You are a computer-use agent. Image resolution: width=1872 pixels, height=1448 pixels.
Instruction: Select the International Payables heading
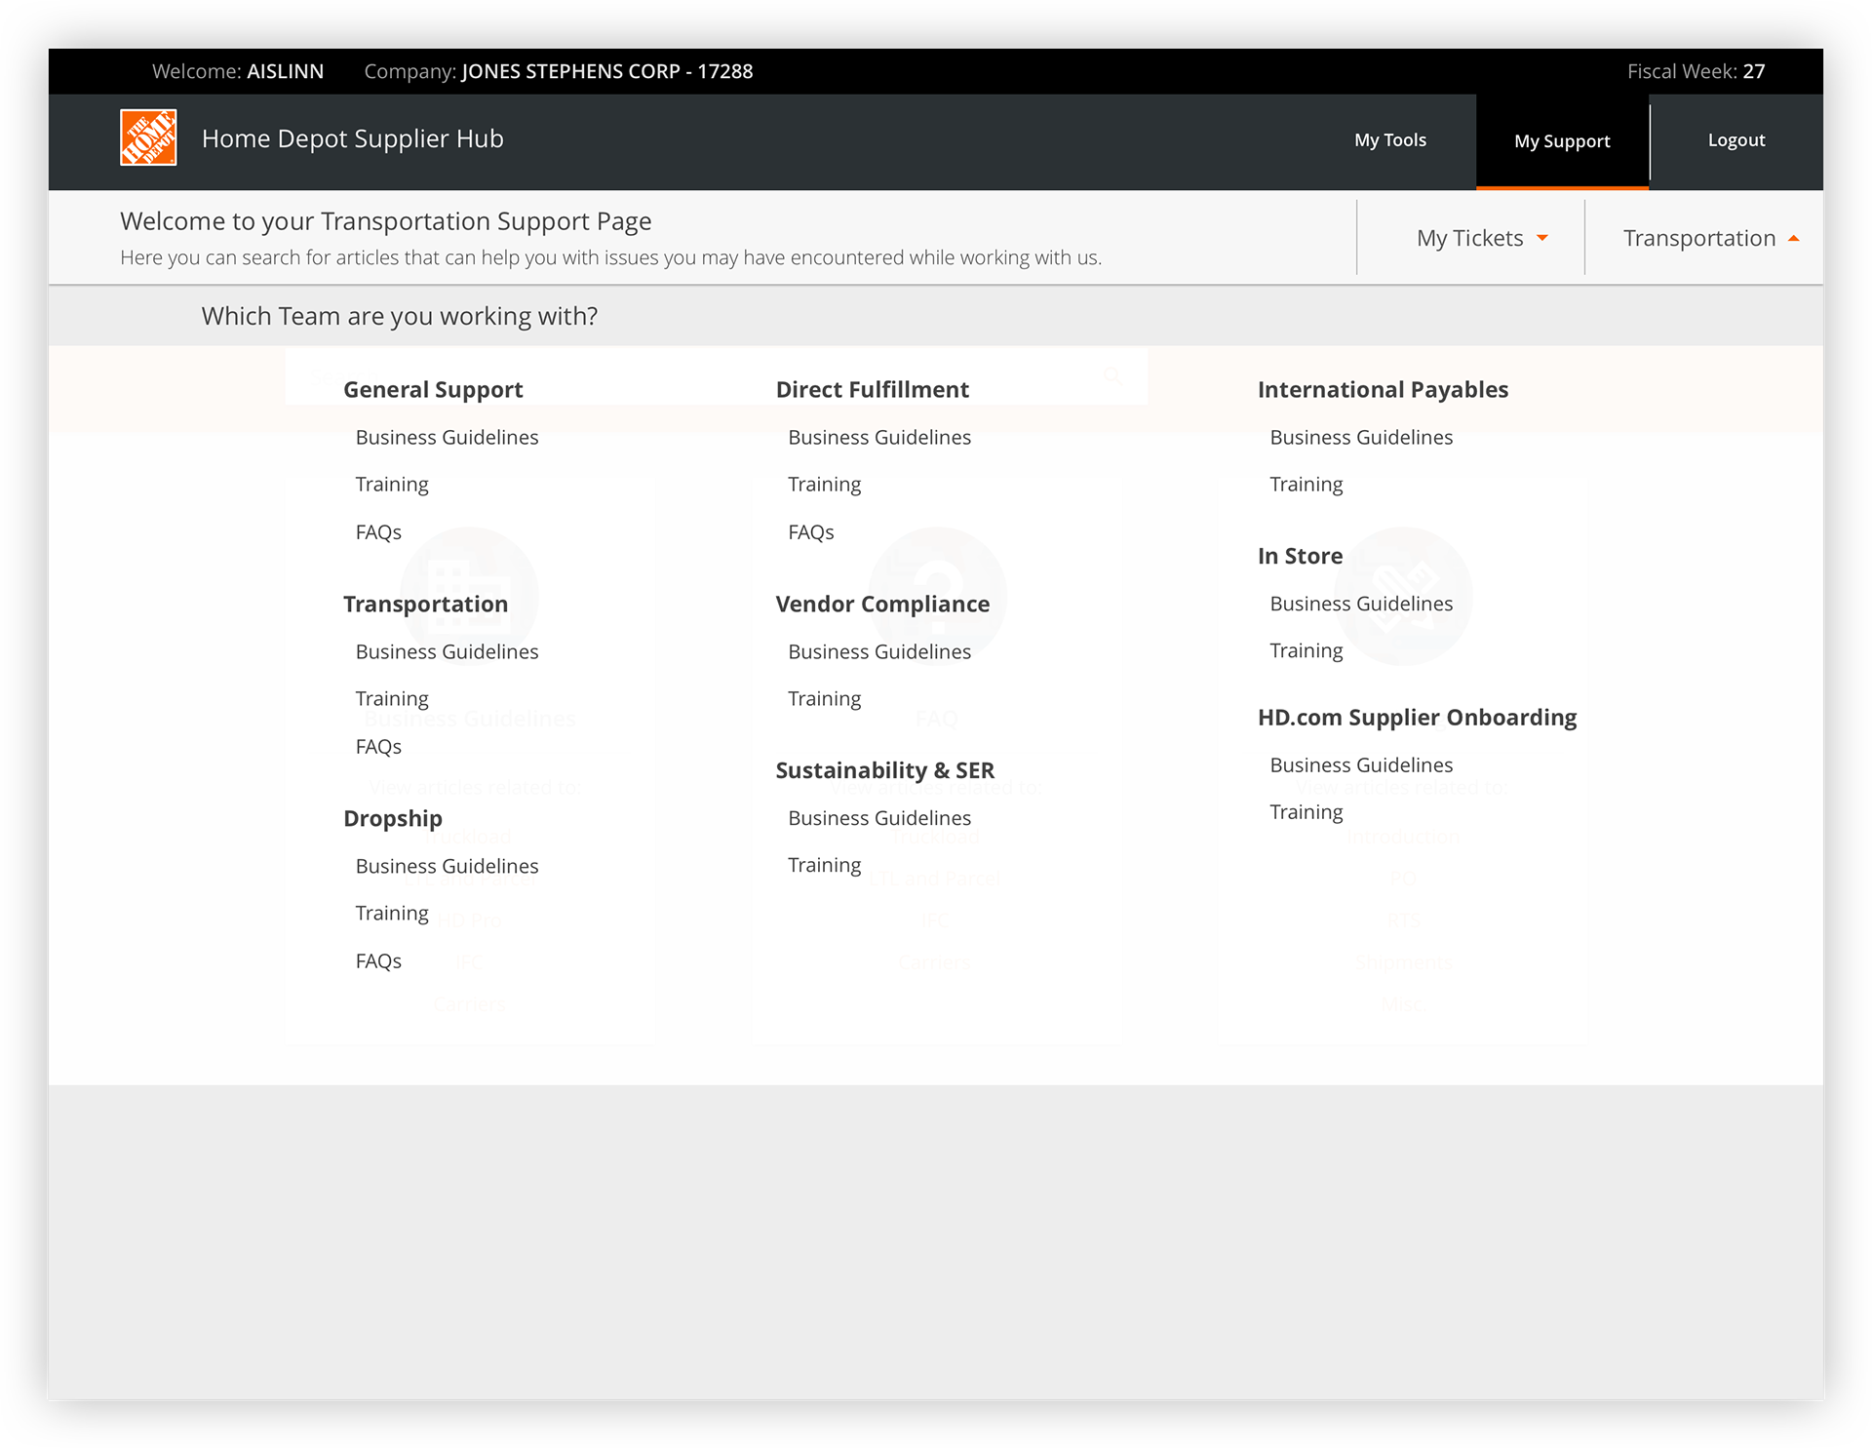point(1383,390)
